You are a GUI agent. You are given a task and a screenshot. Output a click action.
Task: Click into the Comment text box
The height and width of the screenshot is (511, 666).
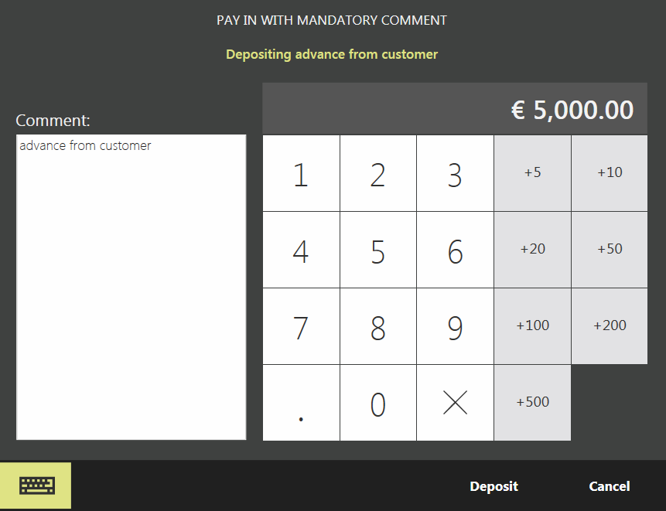click(x=131, y=287)
